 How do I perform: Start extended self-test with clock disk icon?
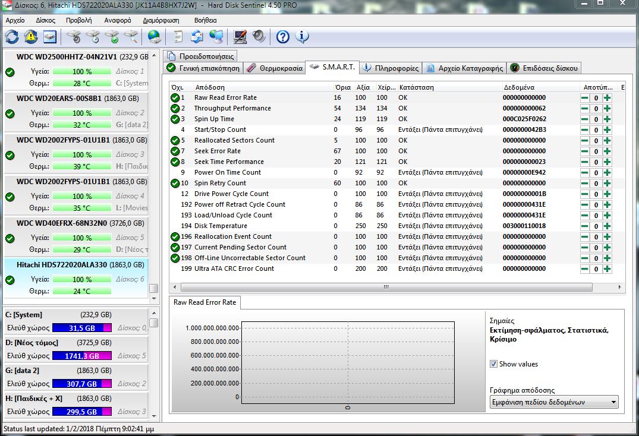pos(93,37)
